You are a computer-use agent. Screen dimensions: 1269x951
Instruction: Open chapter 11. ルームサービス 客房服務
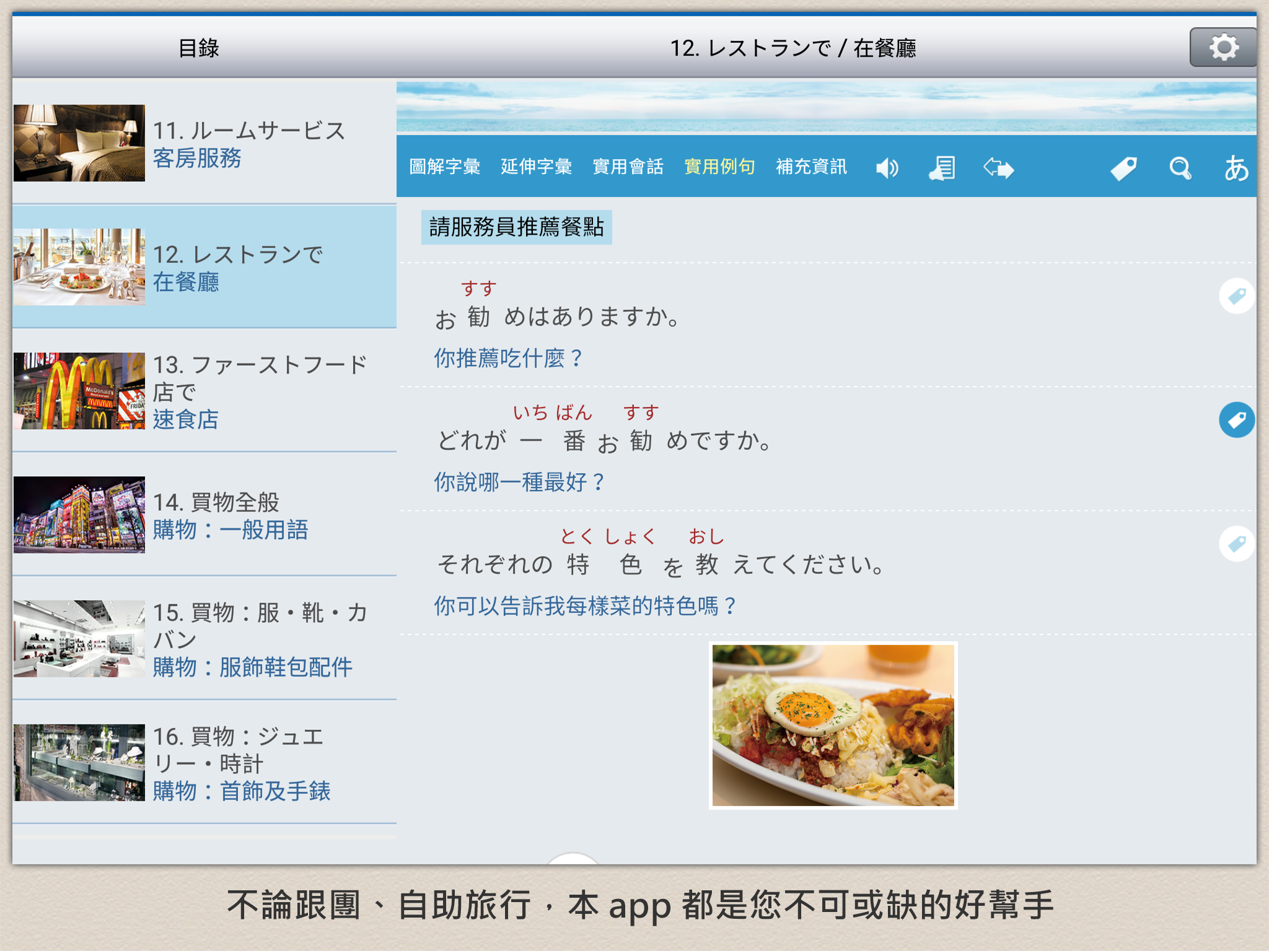click(x=204, y=143)
